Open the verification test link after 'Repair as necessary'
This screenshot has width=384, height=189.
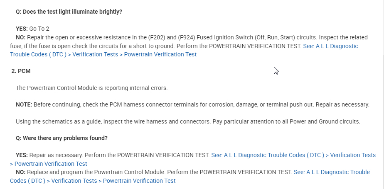tap(293, 155)
